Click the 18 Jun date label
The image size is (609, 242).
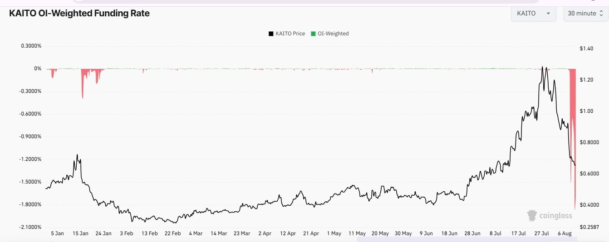click(x=449, y=234)
